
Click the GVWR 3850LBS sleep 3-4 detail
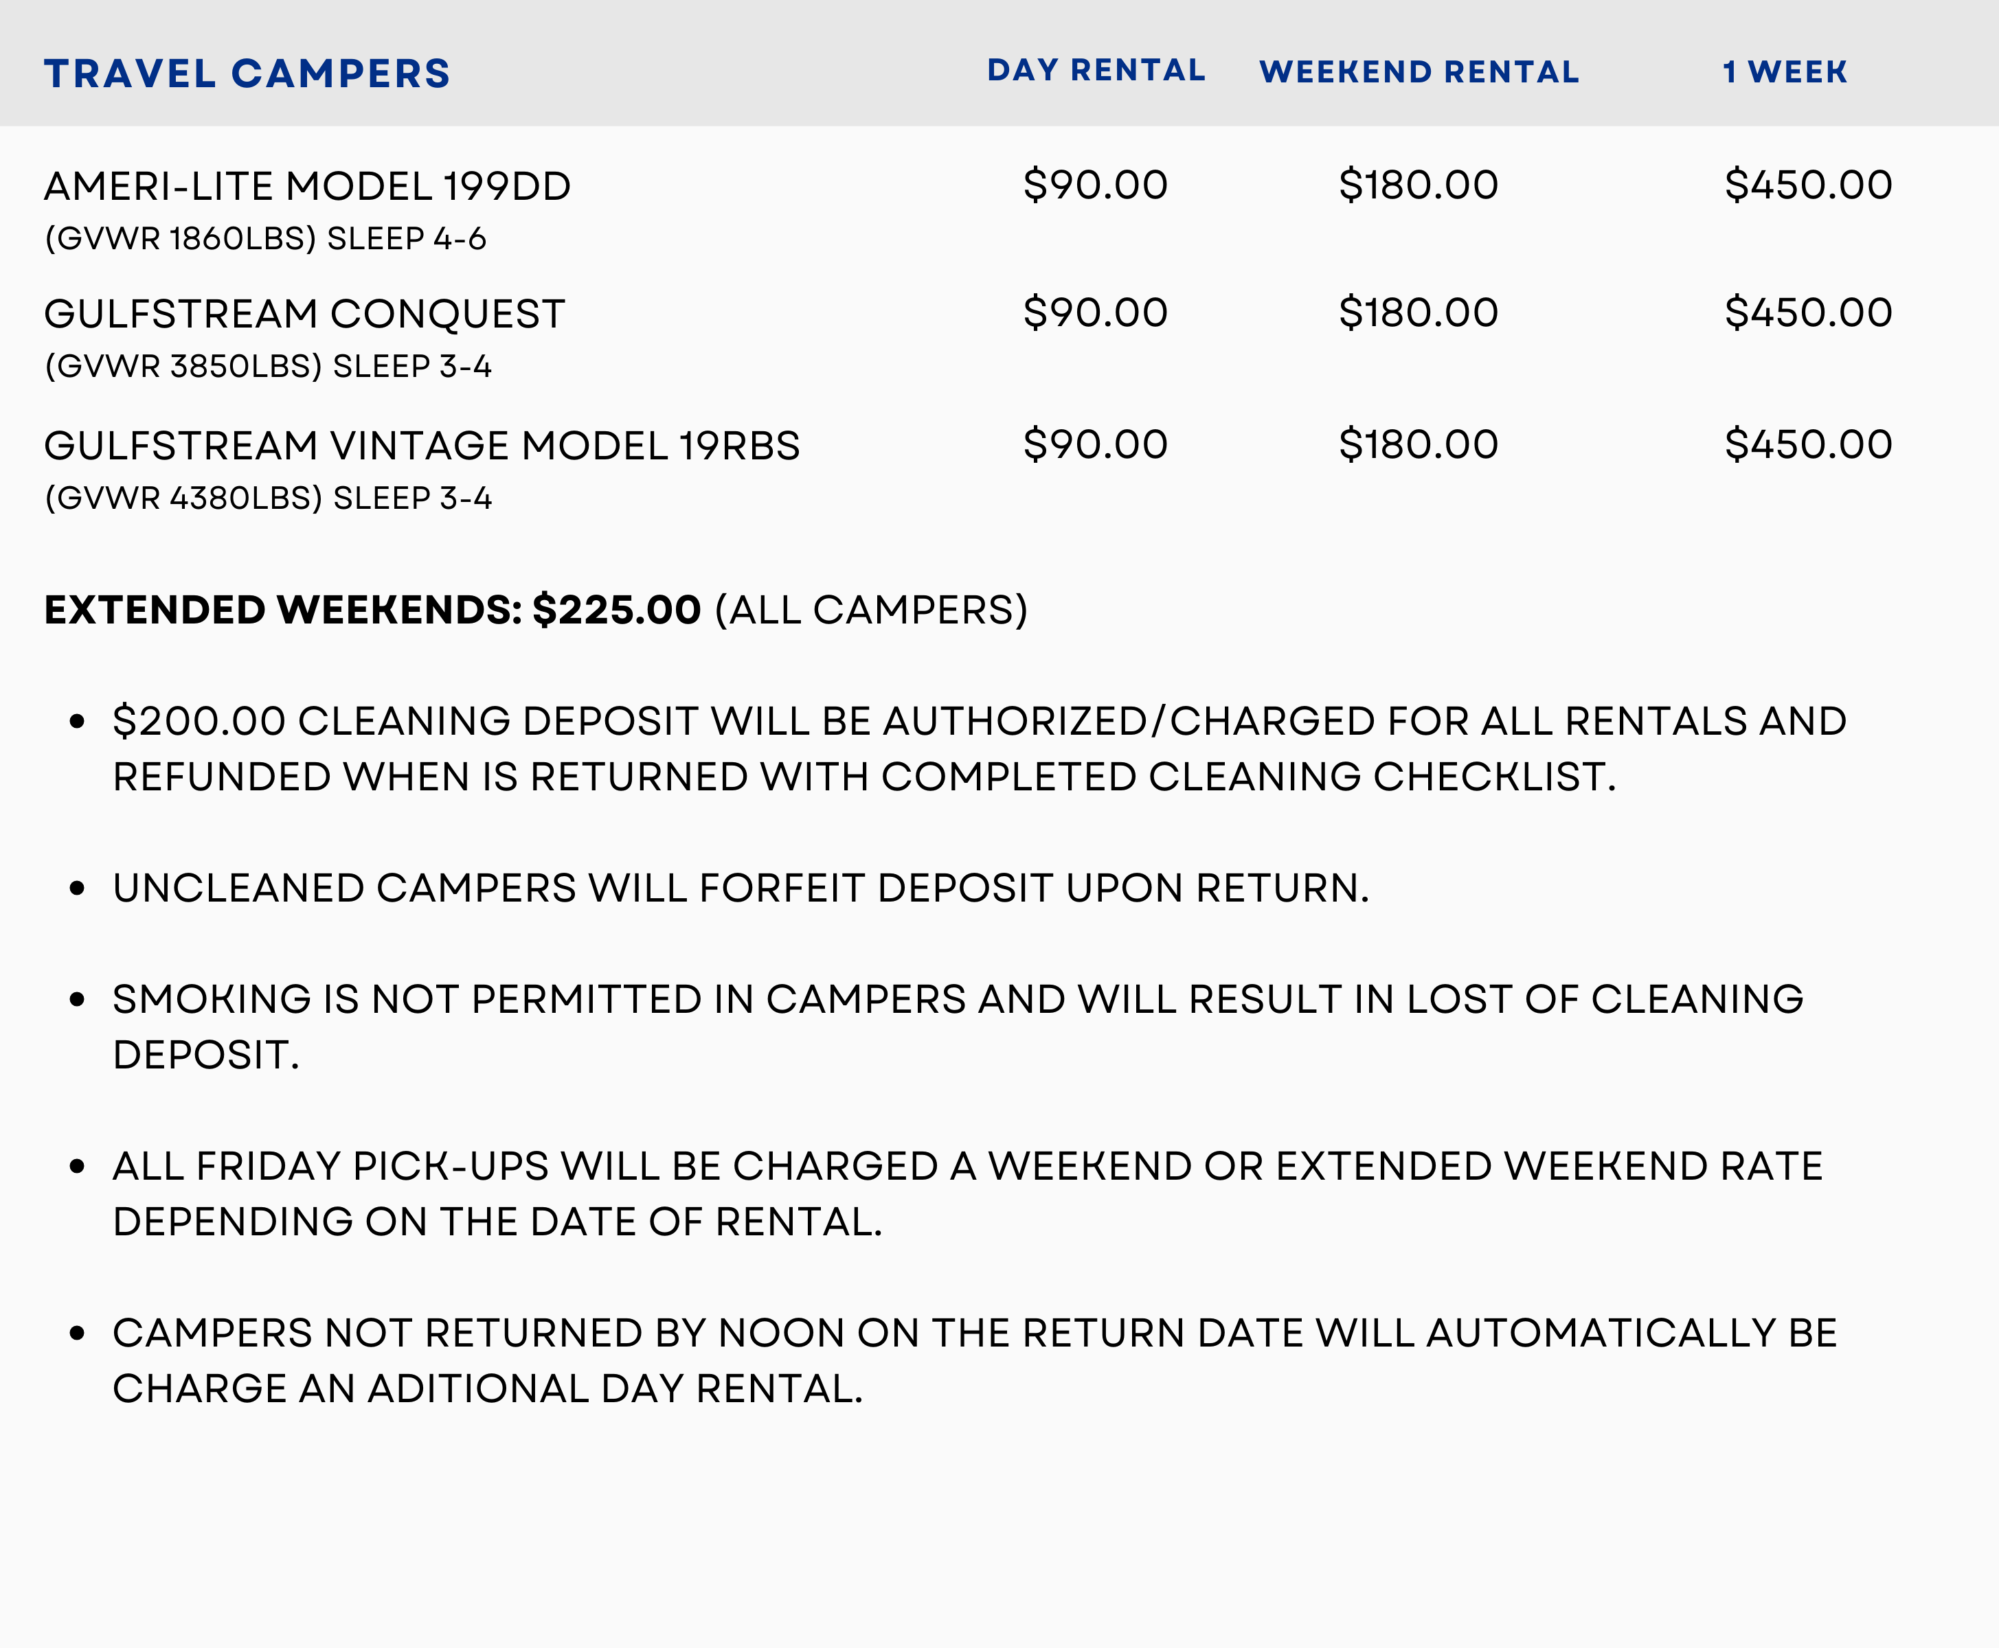click(268, 367)
